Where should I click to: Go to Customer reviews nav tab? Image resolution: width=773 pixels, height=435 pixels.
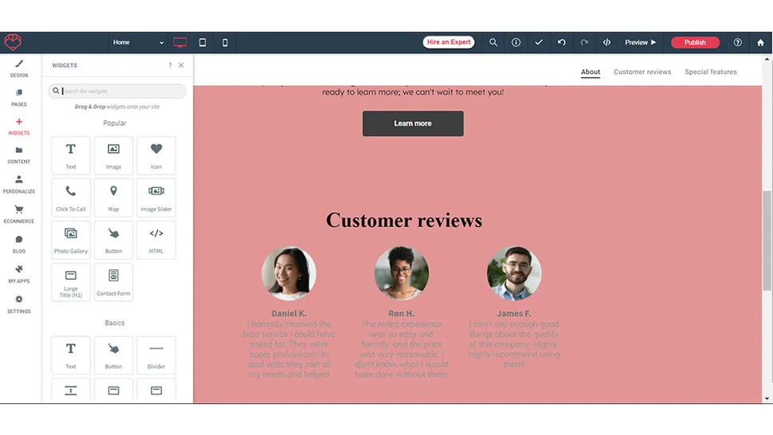point(642,72)
